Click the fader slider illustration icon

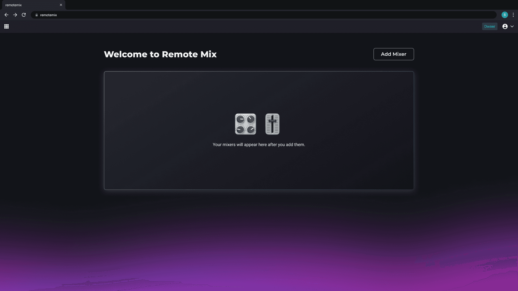click(272, 124)
